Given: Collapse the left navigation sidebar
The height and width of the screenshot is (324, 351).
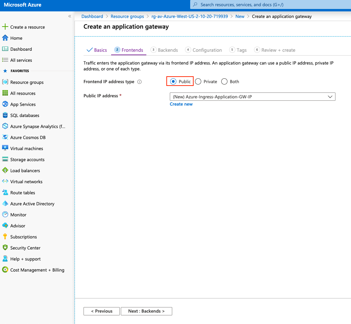Looking at the screenshot, I should click(x=69, y=16).
